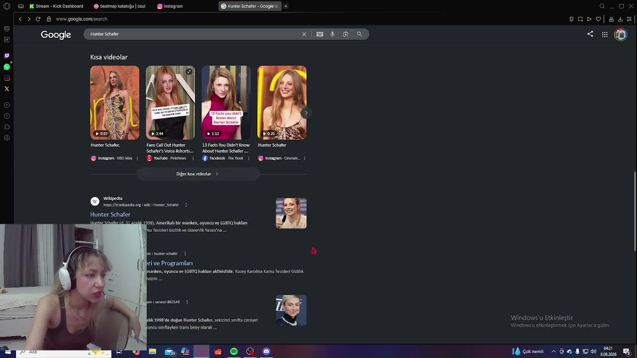Open the Çok nemli weather widget
The image size is (637, 358).
coord(528,352)
